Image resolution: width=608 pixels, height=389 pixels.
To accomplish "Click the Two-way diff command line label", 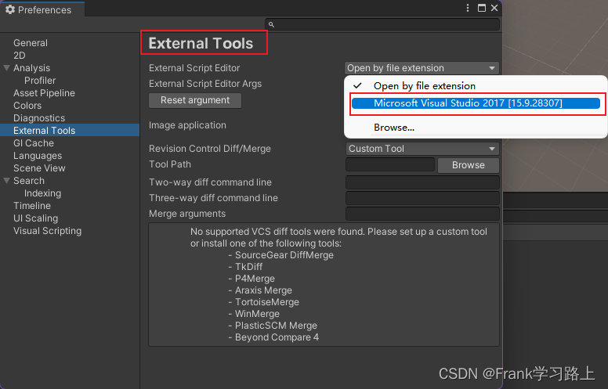I will (x=210, y=182).
